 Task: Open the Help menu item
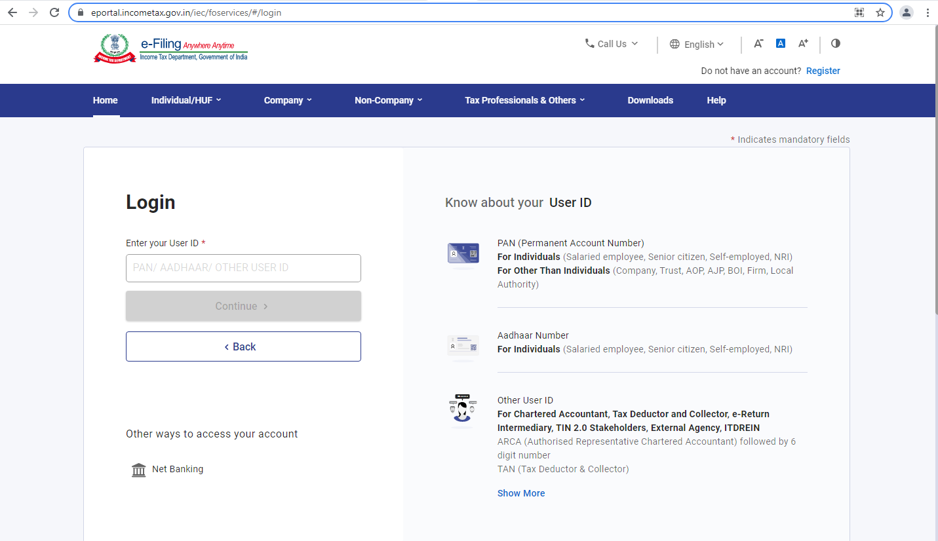click(x=716, y=100)
